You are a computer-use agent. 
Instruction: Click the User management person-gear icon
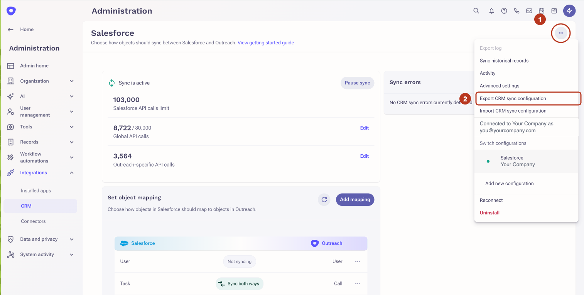(x=11, y=111)
